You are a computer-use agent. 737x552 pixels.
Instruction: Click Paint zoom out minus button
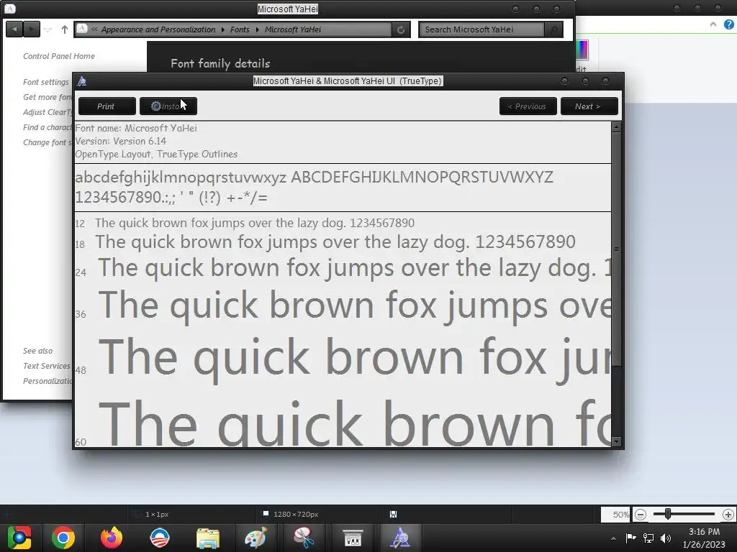[x=640, y=515]
